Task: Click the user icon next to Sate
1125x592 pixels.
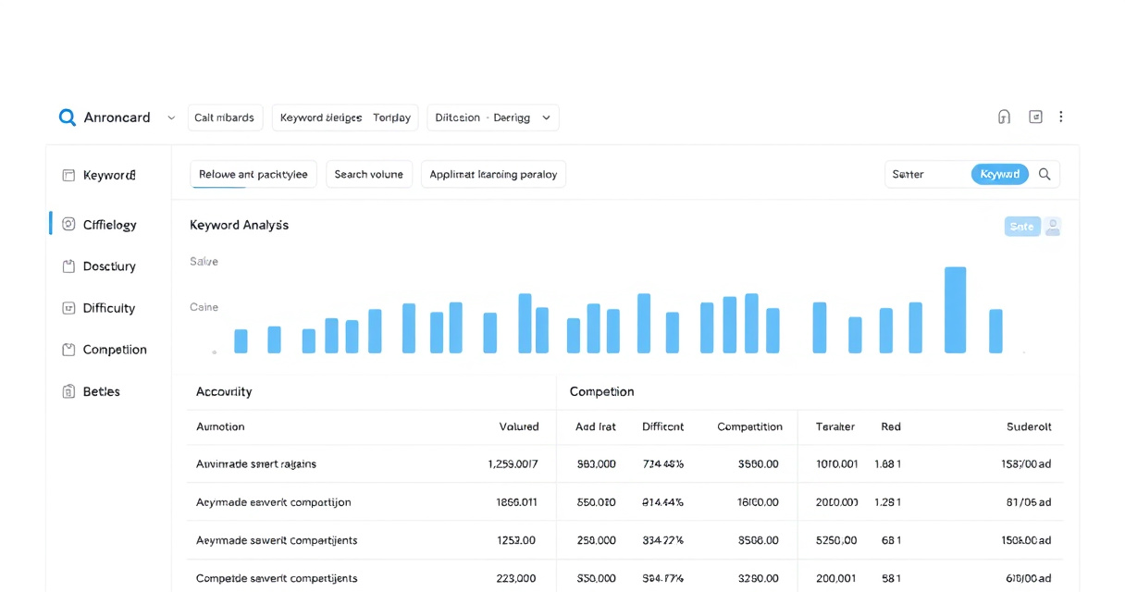Action: (x=1053, y=227)
